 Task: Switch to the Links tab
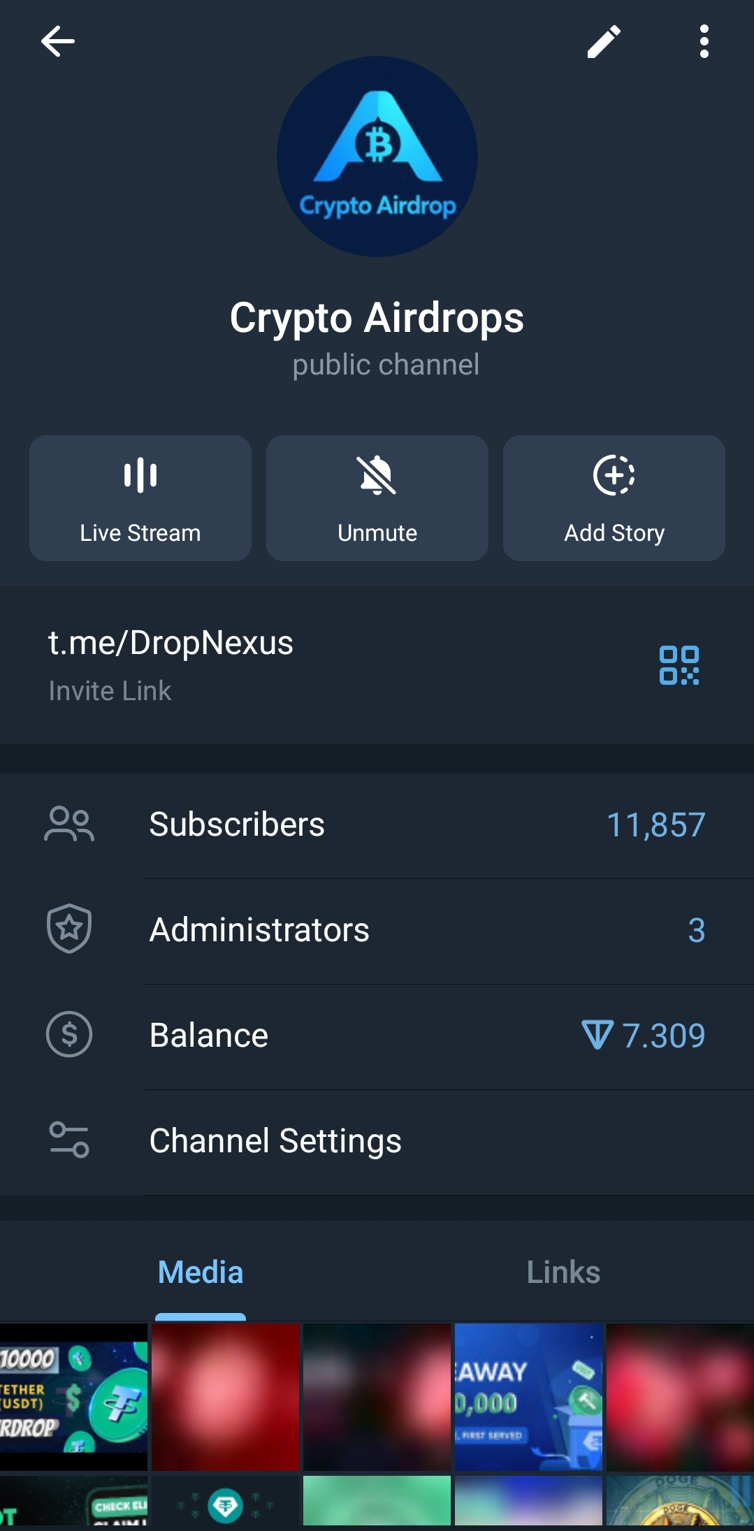pyautogui.click(x=563, y=1272)
